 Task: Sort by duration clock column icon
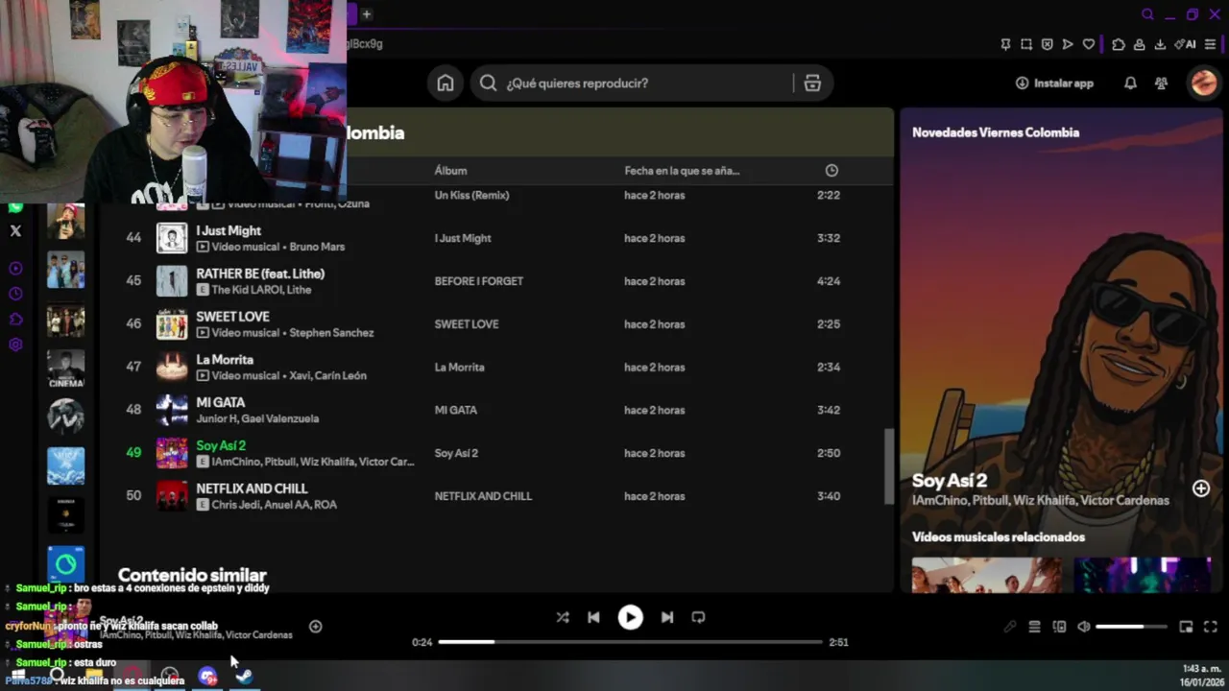(x=831, y=171)
